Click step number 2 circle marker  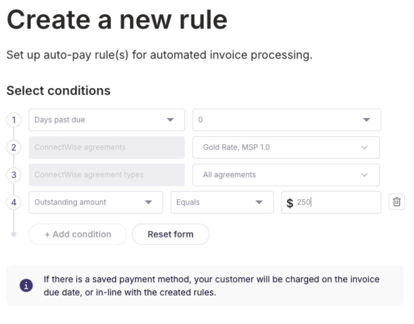click(x=14, y=147)
